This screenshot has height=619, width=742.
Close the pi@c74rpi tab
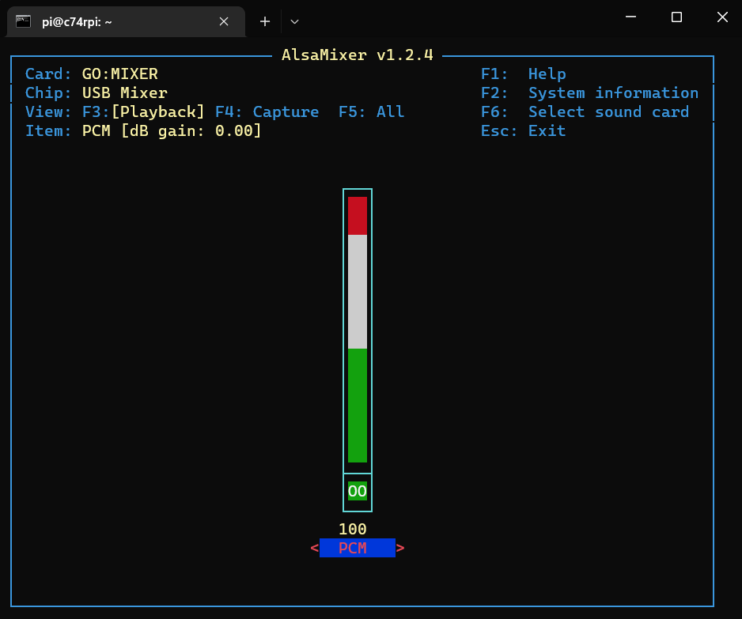[224, 21]
